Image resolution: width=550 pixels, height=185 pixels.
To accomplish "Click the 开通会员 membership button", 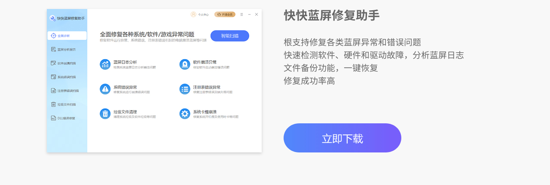I will tap(225, 14).
